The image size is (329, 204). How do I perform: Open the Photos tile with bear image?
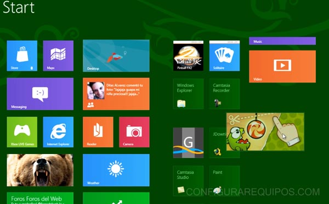click(x=40, y=170)
